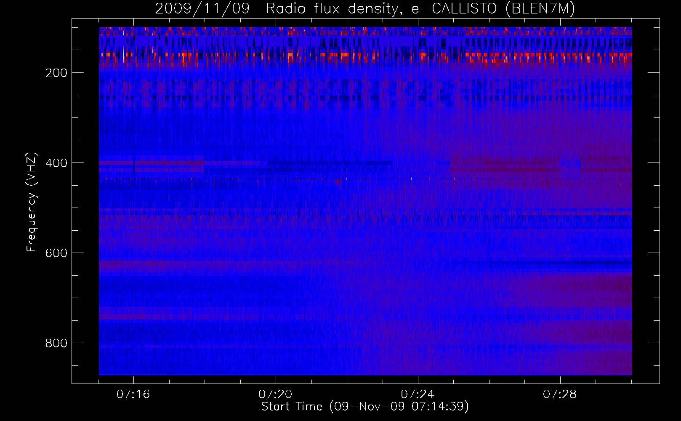Click the 07:28 time tick label
The image size is (681, 421).
tap(560, 394)
